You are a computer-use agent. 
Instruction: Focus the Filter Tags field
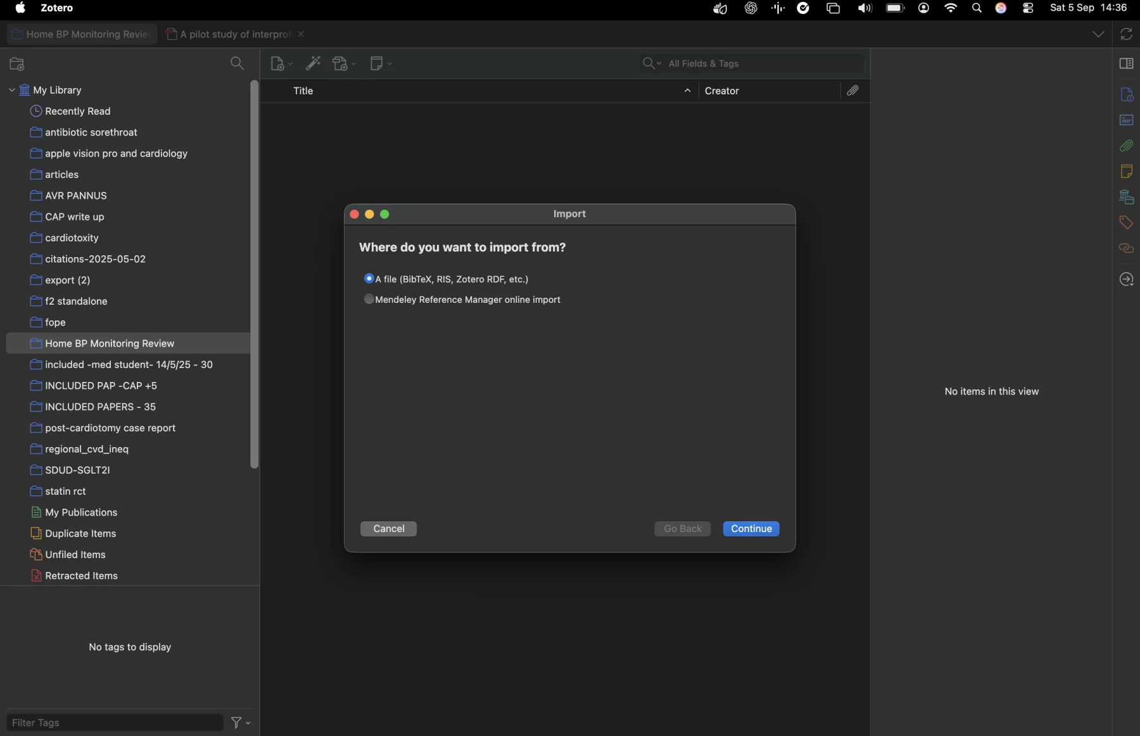pos(115,723)
